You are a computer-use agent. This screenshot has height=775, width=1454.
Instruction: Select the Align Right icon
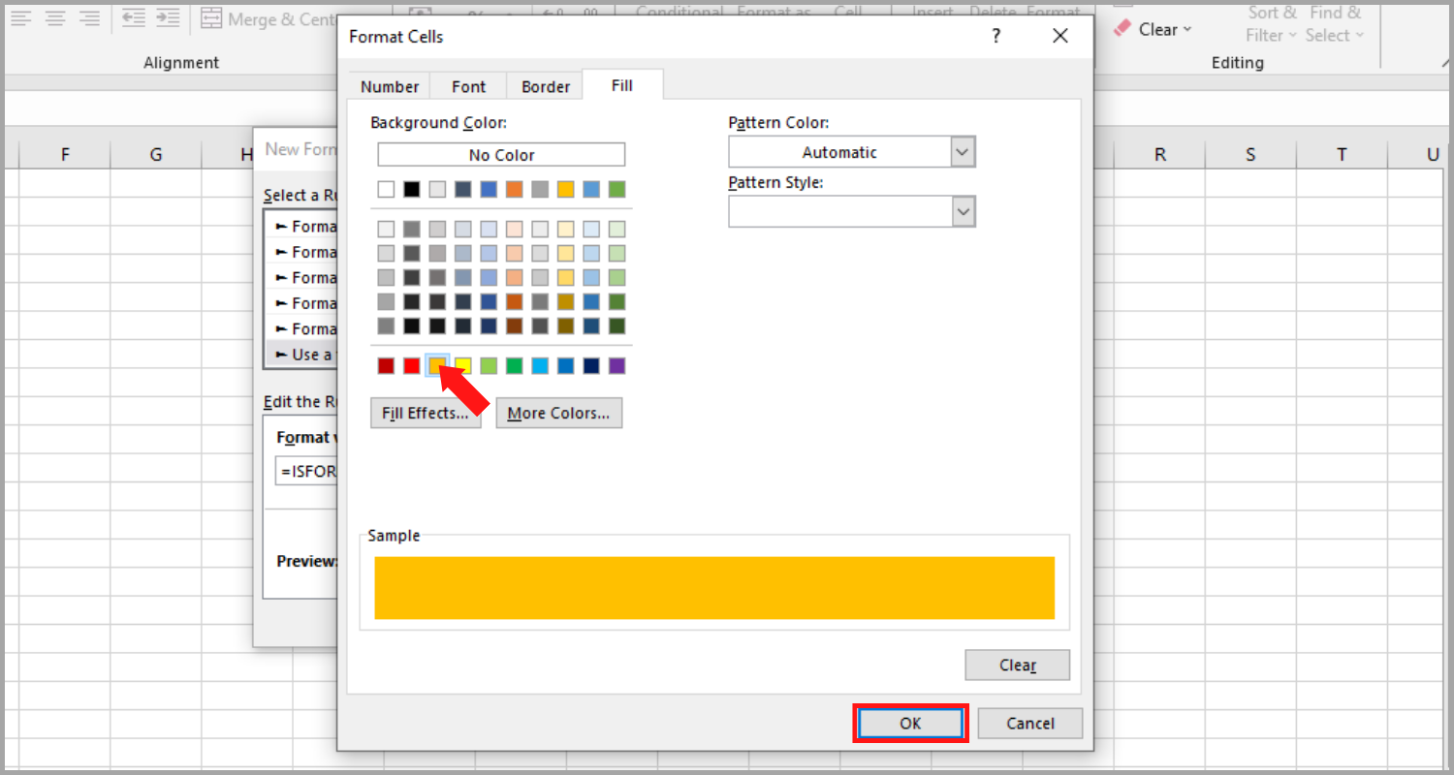click(x=89, y=16)
